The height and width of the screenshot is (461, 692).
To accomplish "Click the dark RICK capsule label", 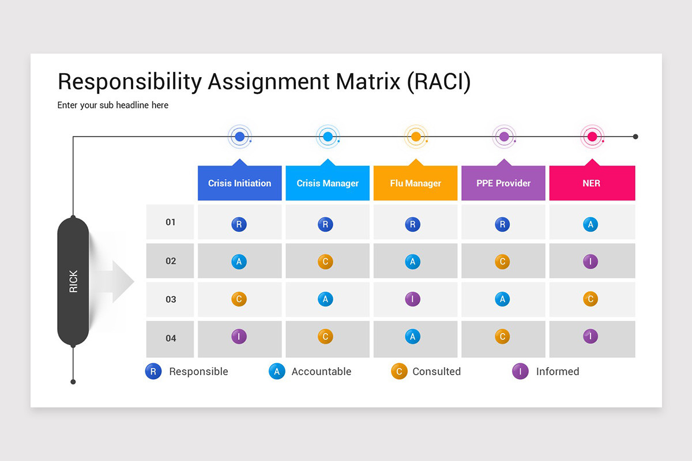I will point(73,281).
